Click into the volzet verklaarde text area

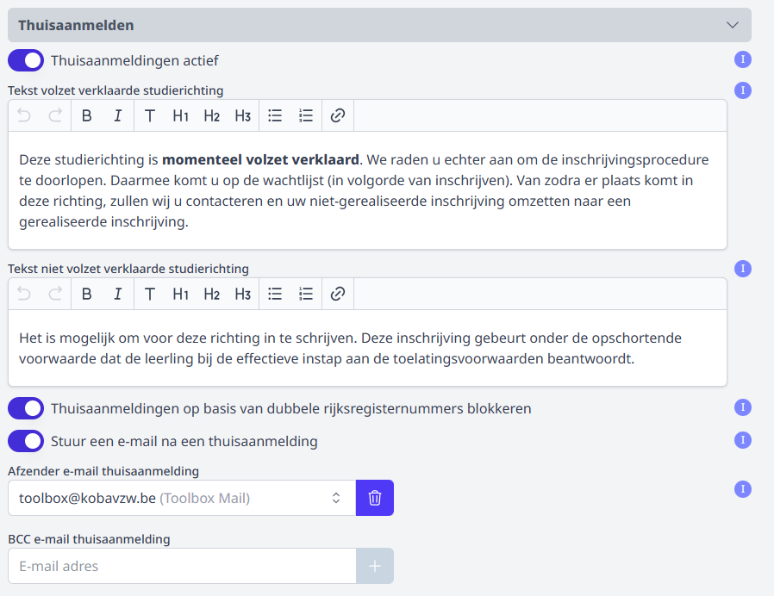click(x=366, y=190)
